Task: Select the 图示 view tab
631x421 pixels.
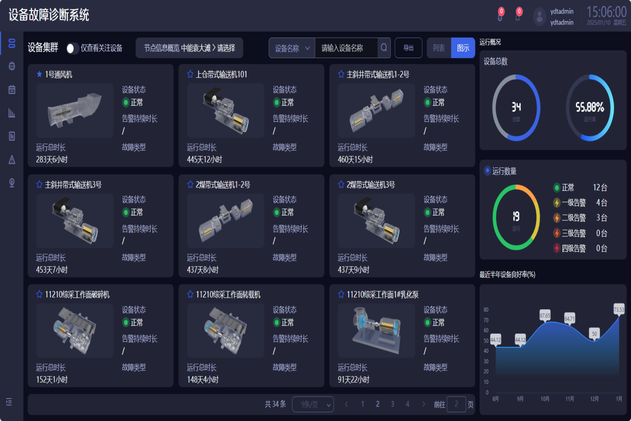Action: (463, 48)
